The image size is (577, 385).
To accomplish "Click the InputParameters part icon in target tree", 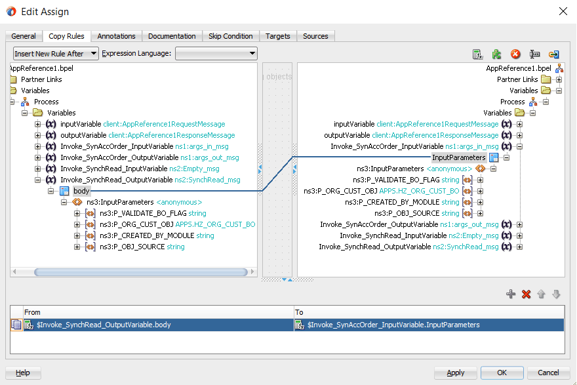I will click(494, 157).
